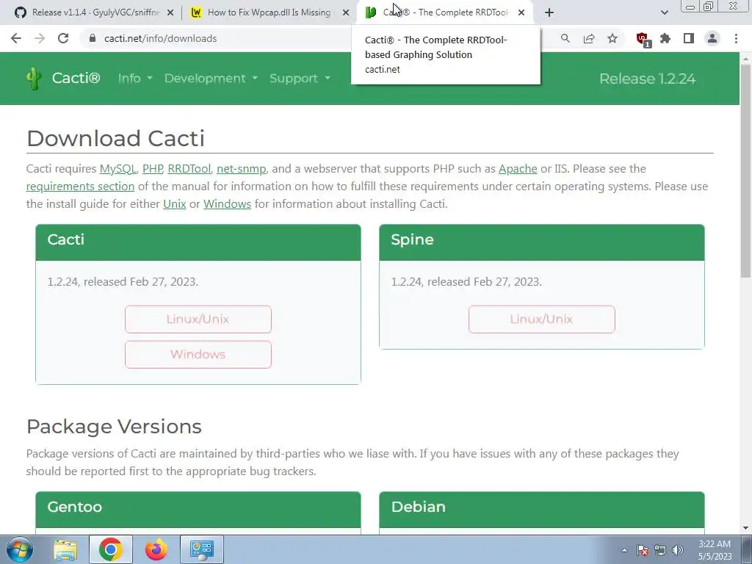Viewport: 752px width, 564px height.
Task: Expand the Support menu
Action: click(300, 78)
